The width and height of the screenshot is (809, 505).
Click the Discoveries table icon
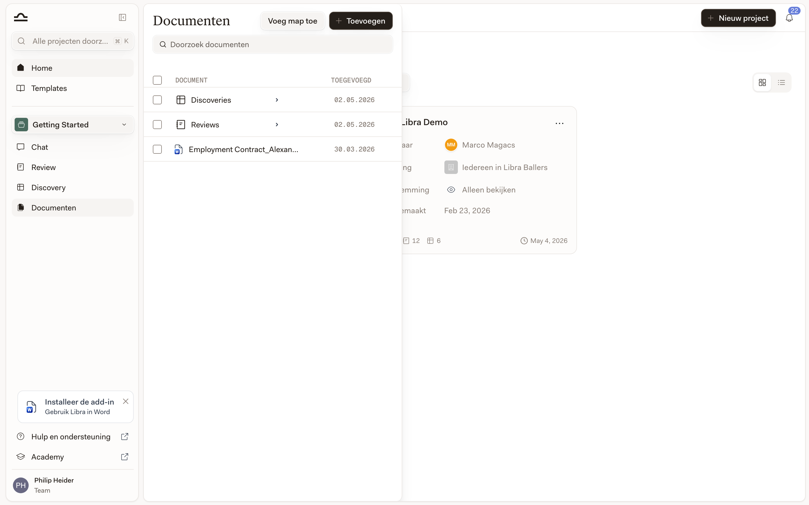pos(181,100)
